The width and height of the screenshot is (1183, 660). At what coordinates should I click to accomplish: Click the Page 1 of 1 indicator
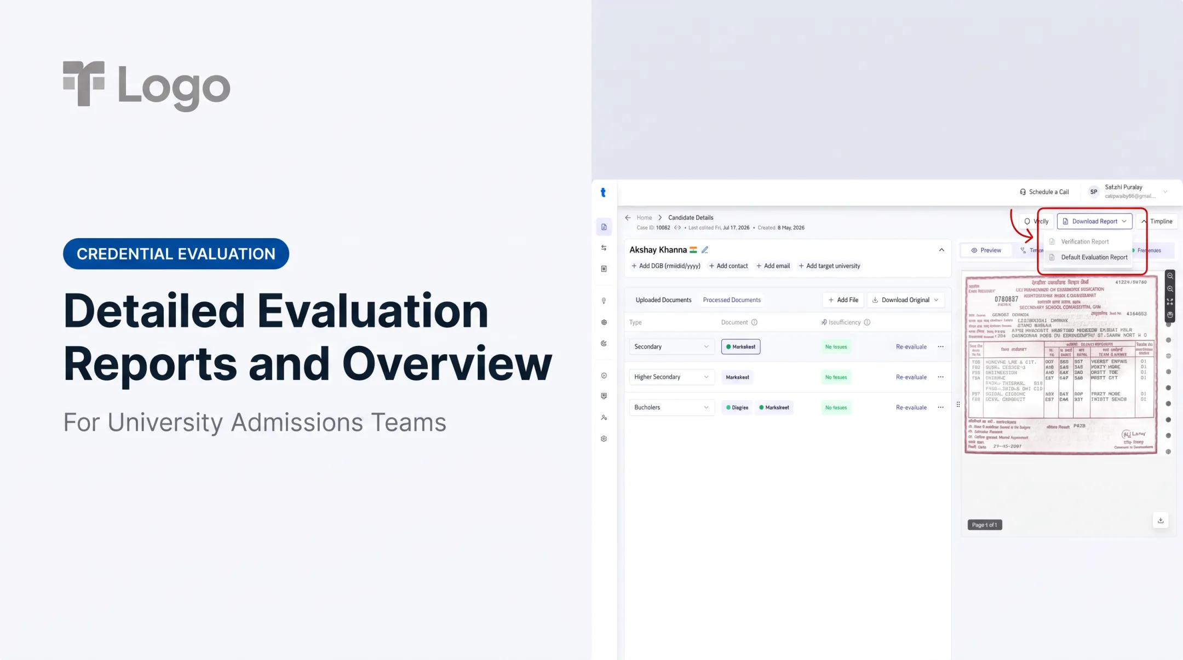pyautogui.click(x=984, y=525)
